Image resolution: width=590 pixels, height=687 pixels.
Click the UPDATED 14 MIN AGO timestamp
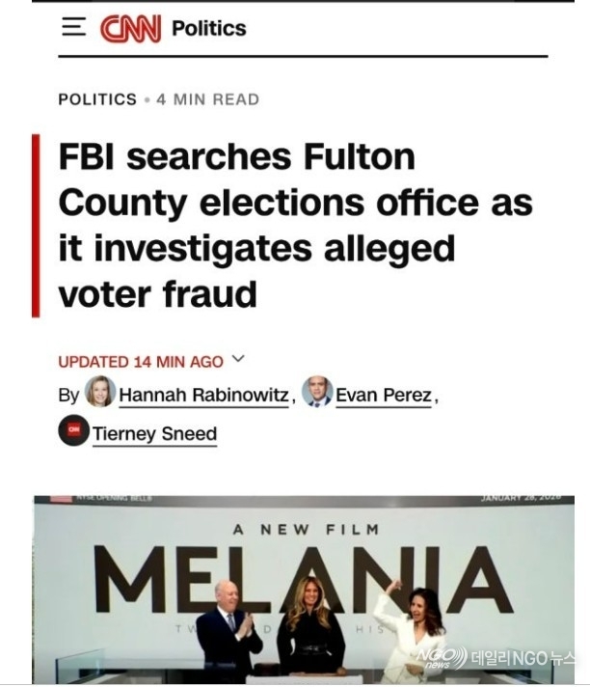(x=140, y=362)
